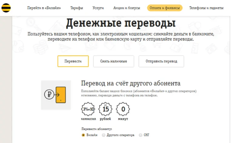Open the «Перейти в «Билайн»» menu item
This screenshot has height=143, width=231.
[x=44, y=8]
